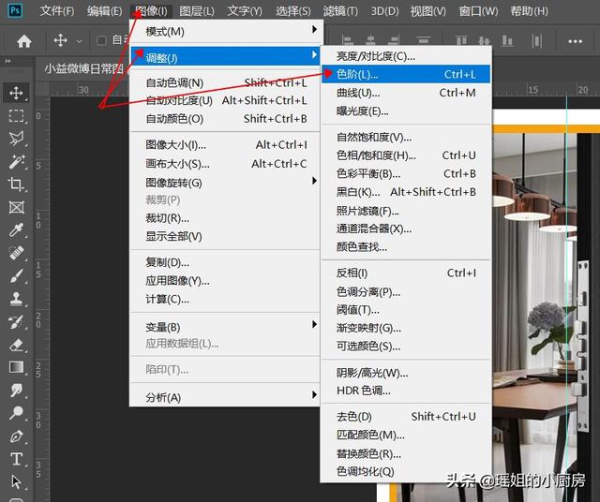Choose 自动色调(N) command
This screenshot has height=502, width=600.
tap(226, 82)
